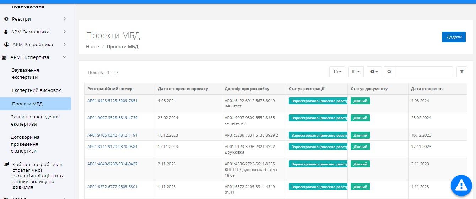Open the gear settings dropdown
Screen dimensions: 476x199
tap(374, 72)
